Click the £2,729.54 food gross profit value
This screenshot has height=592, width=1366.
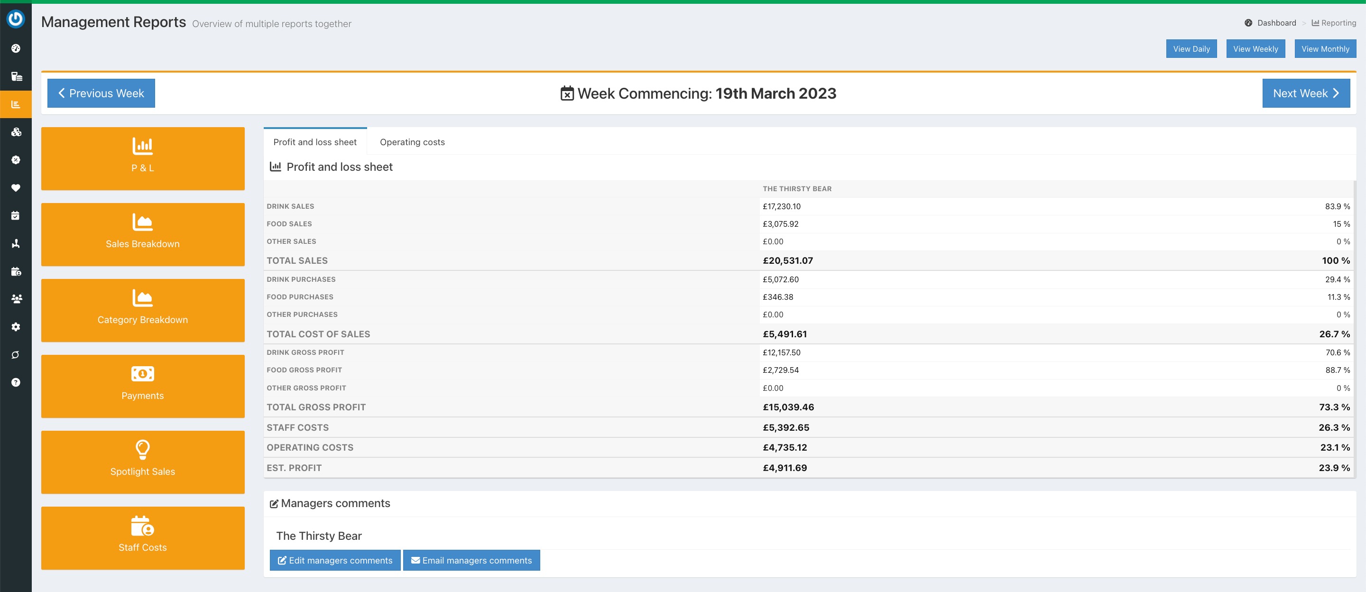coord(781,370)
